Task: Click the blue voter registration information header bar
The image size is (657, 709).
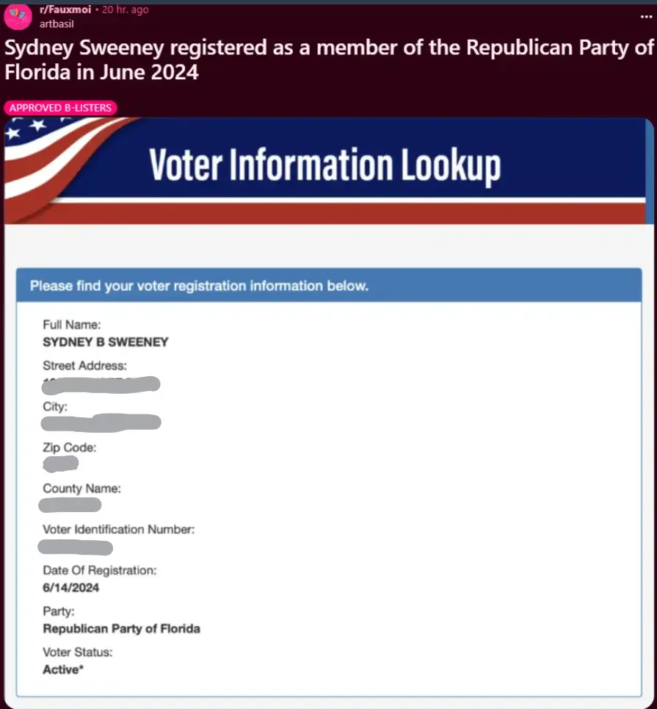Action: click(328, 285)
